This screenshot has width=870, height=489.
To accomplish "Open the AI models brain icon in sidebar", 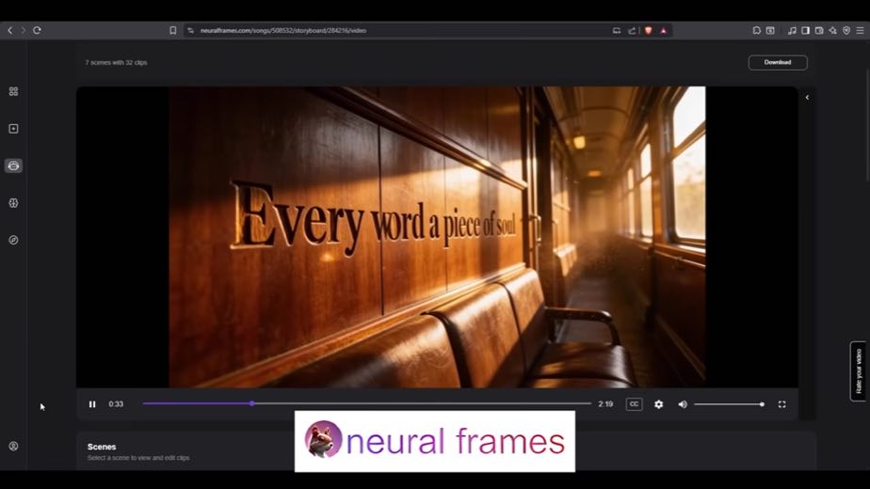I will (13, 203).
